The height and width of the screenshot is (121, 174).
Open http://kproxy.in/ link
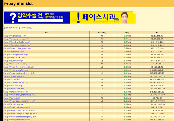(x=12, y=79)
